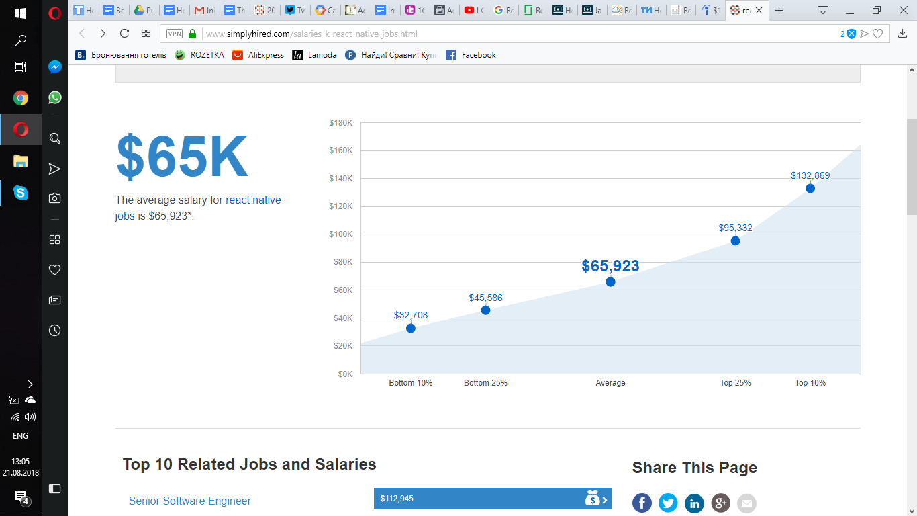Click the Average $65,923 data point
This screenshot has height=516, width=917.
[610, 282]
